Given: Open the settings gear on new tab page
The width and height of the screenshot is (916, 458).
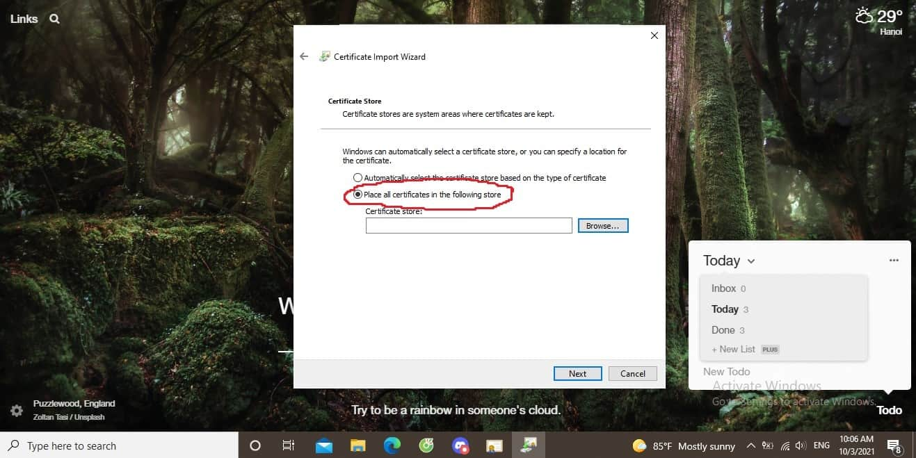Looking at the screenshot, I should click(x=16, y=410).
